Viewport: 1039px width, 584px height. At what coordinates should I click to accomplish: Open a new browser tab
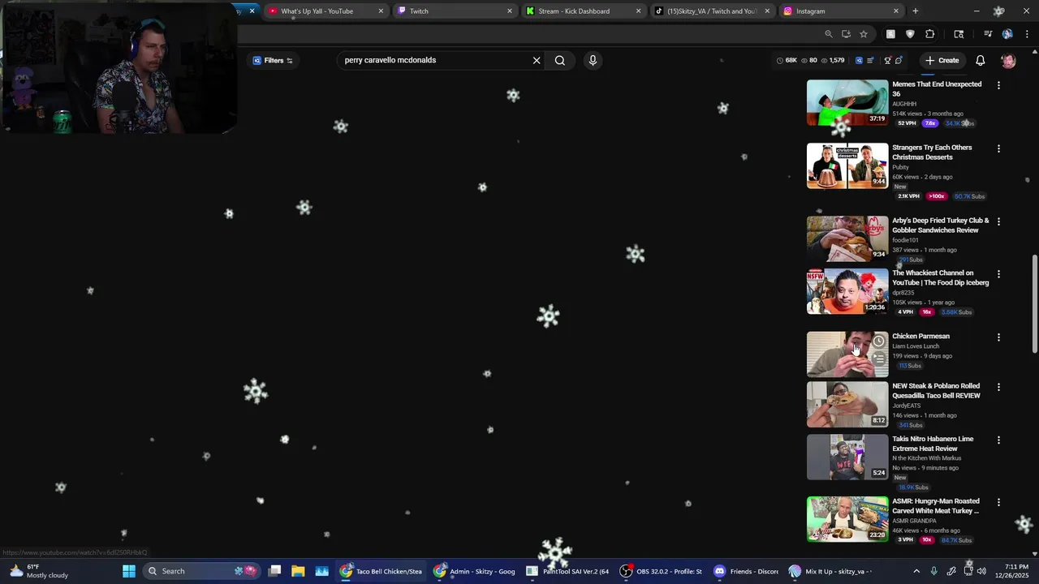click(x=916, y=11)
